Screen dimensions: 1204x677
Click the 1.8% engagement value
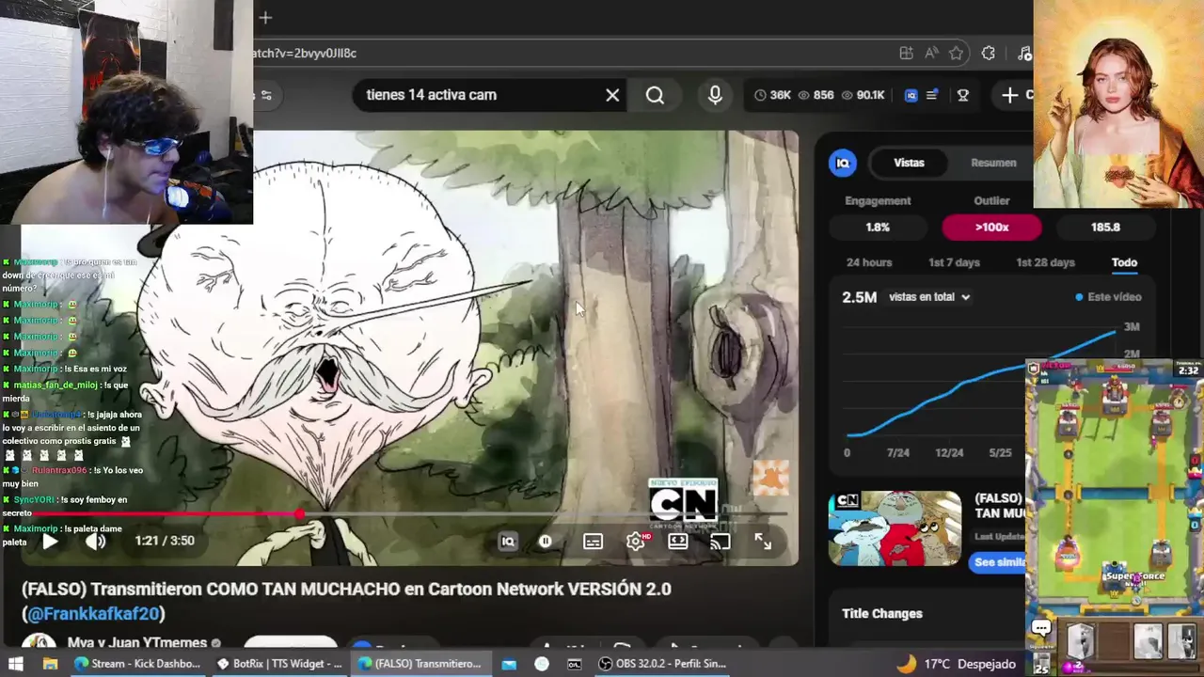(878, 227)
